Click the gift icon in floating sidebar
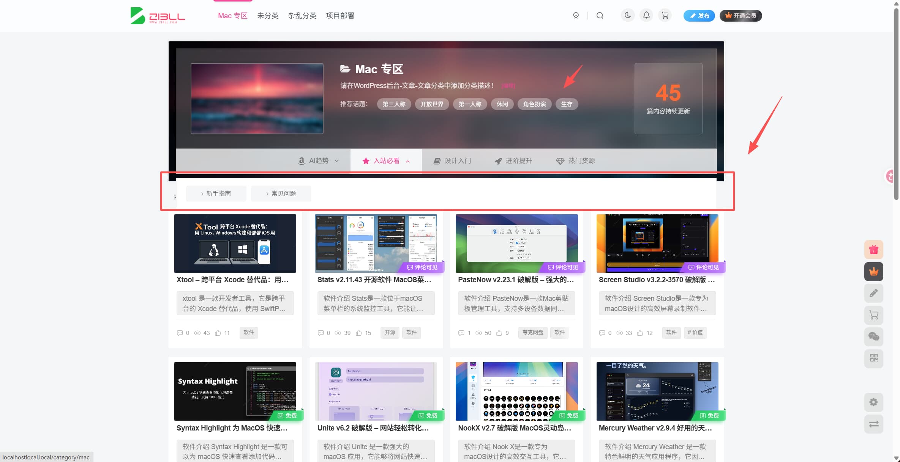Screen dimensions: 900x462 (x=874, y=250)
